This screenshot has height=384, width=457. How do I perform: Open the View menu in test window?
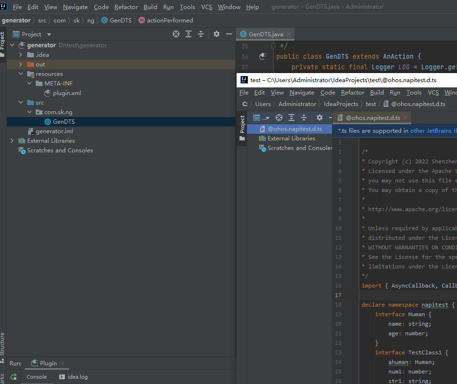tap(277, 93)
